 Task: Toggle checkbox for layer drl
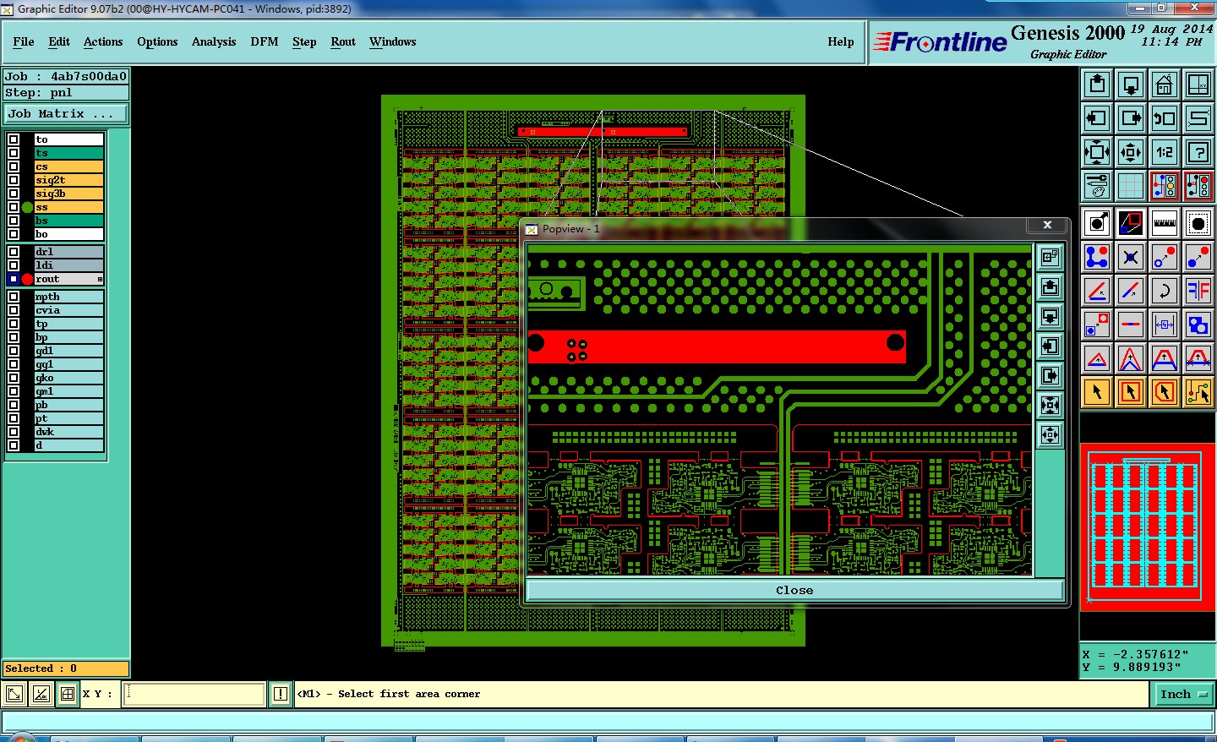click(14, 252)
